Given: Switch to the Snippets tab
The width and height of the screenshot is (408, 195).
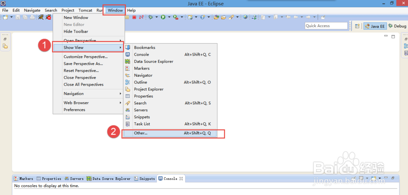Looking at the screenshot, I should (x=144, y=179).
